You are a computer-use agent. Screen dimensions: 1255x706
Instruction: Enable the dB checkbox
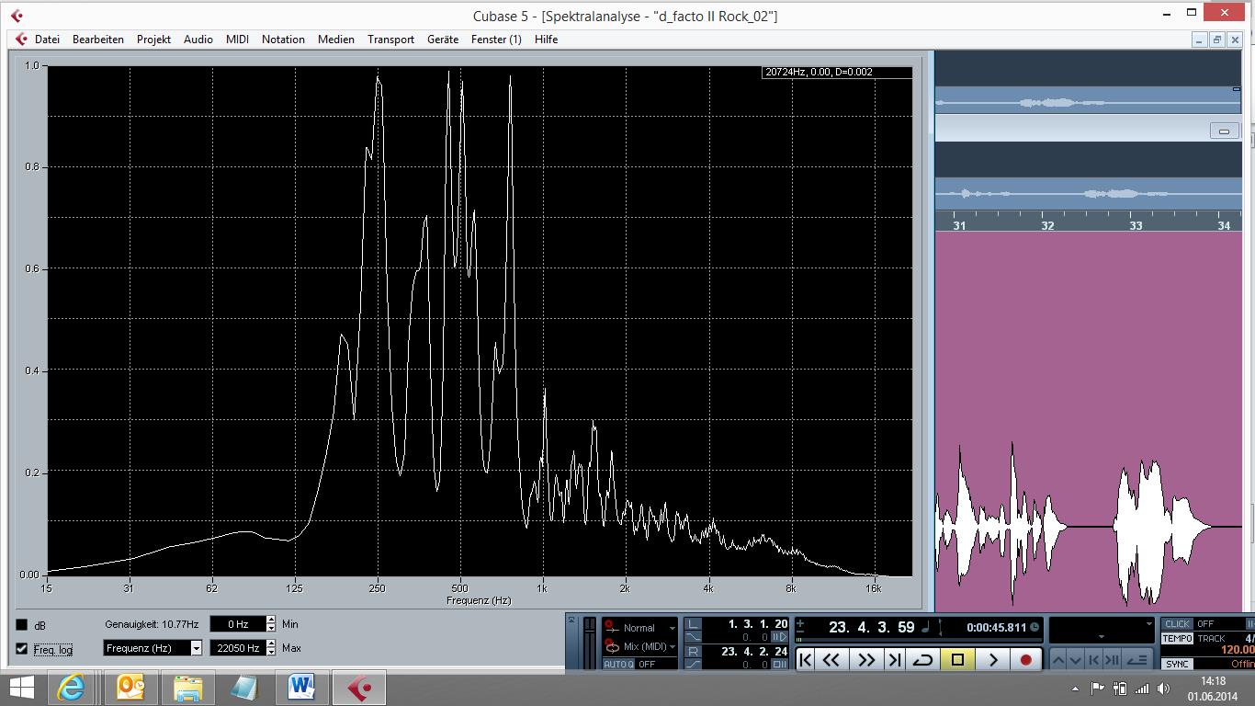22,625
